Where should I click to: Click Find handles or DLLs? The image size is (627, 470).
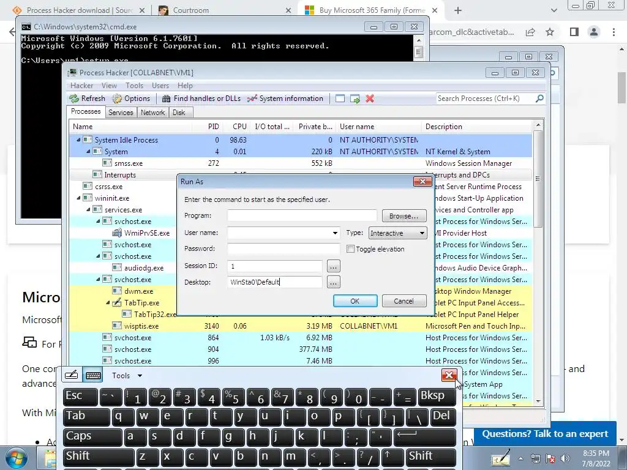tap(201, 99)
